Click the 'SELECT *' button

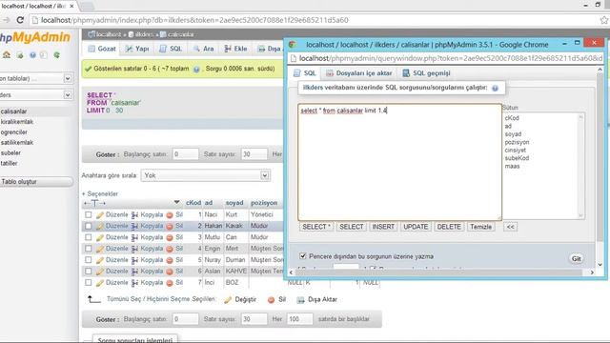point(316,227)
